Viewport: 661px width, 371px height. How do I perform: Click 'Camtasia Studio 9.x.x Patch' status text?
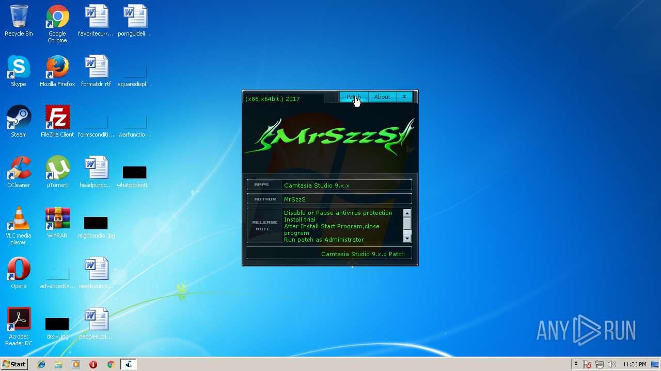coord(363,254)
